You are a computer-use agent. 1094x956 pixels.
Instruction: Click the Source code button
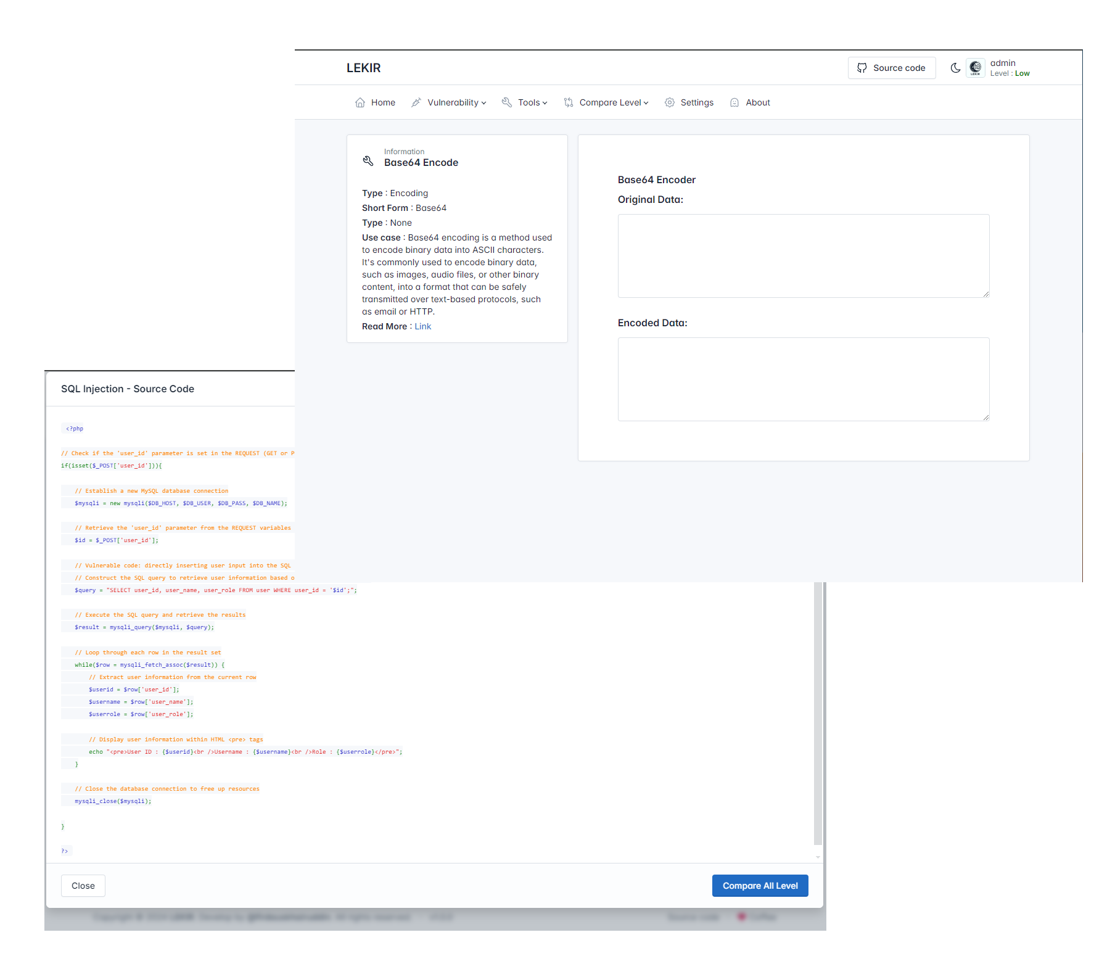coord(892,68)
